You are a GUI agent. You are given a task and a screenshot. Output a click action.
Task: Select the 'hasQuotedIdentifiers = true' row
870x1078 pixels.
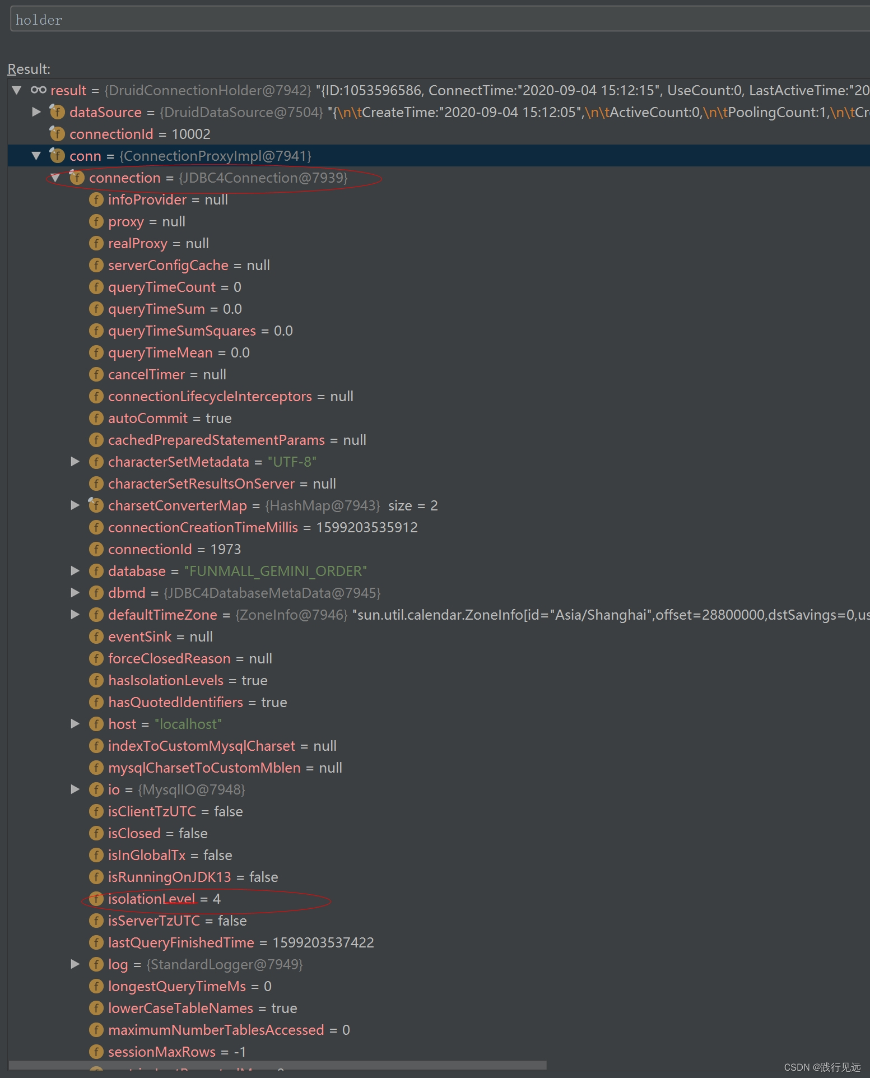tap(439, 702)
